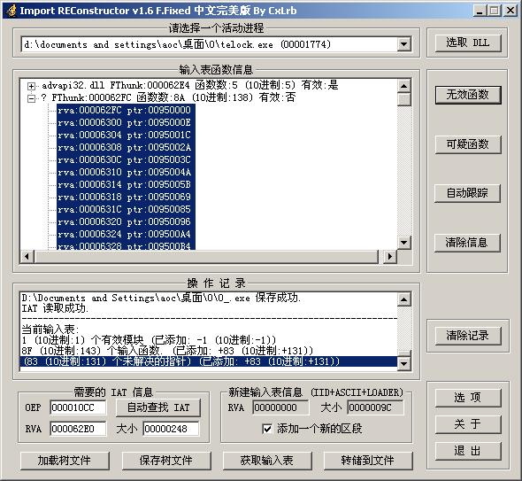Click new import table RVA field 00000000

[x=280, y=407]
